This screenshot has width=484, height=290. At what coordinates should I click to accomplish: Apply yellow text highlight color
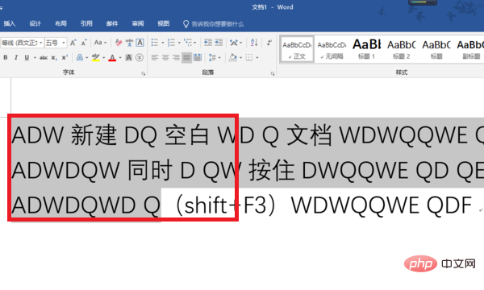click(96, 58)
